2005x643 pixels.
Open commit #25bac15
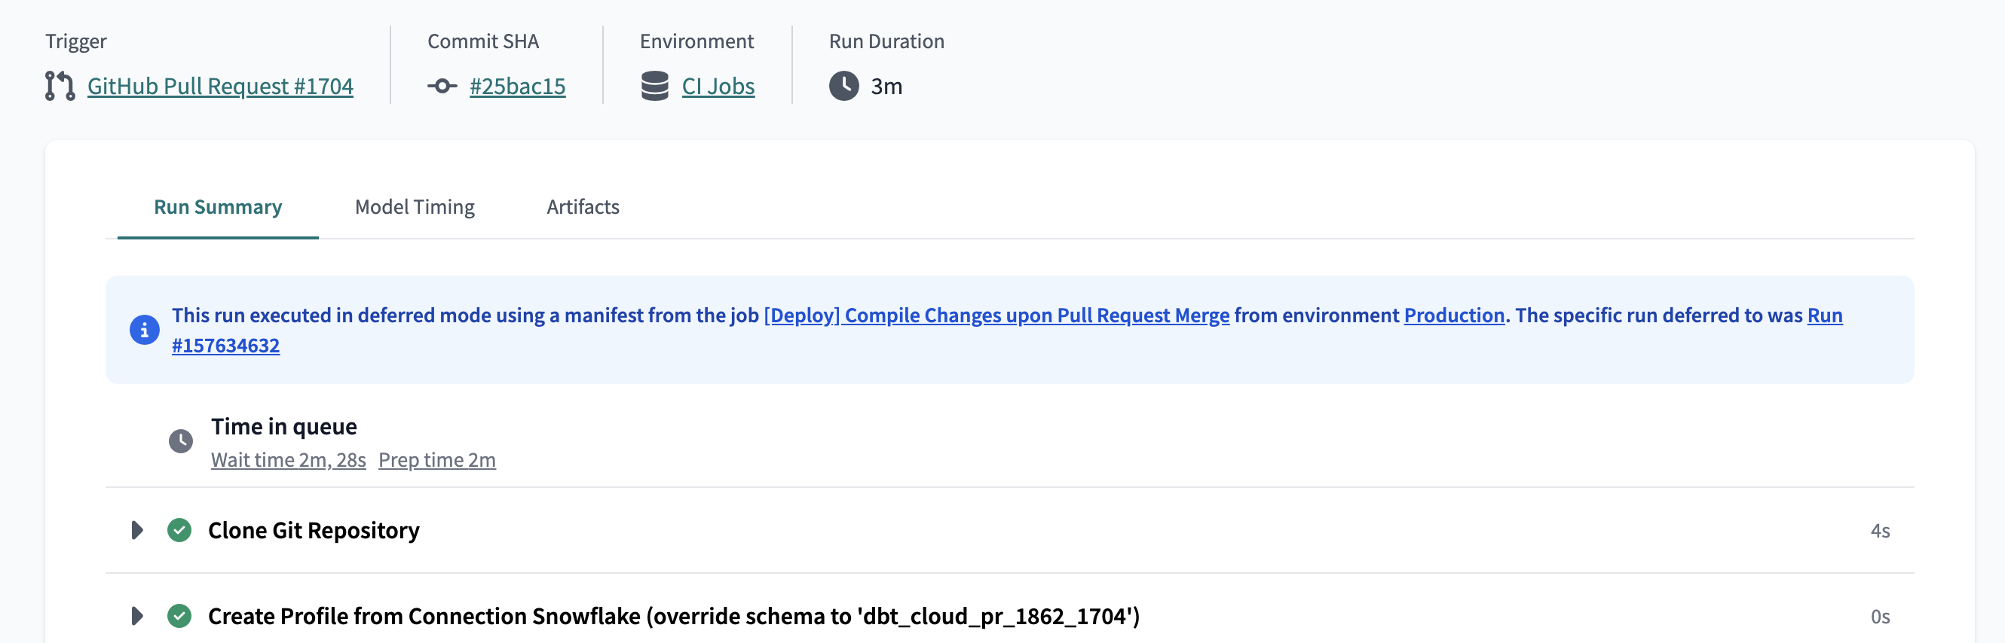click(518, 87)
